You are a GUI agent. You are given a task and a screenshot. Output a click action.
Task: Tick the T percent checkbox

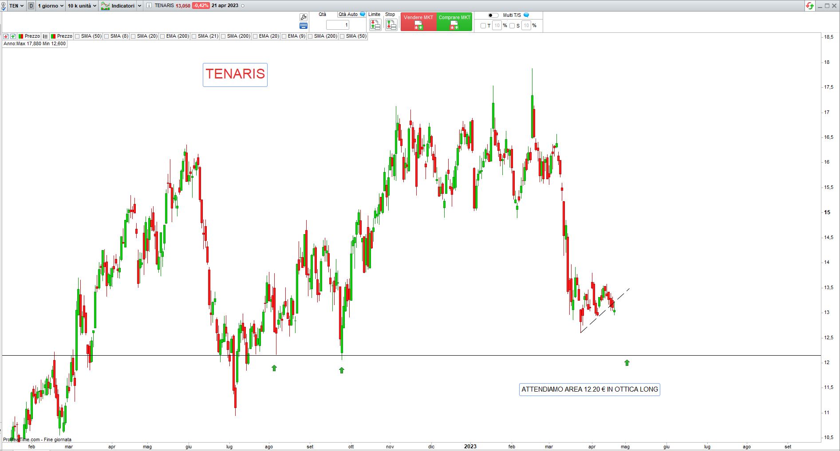(x=483, y=26)
